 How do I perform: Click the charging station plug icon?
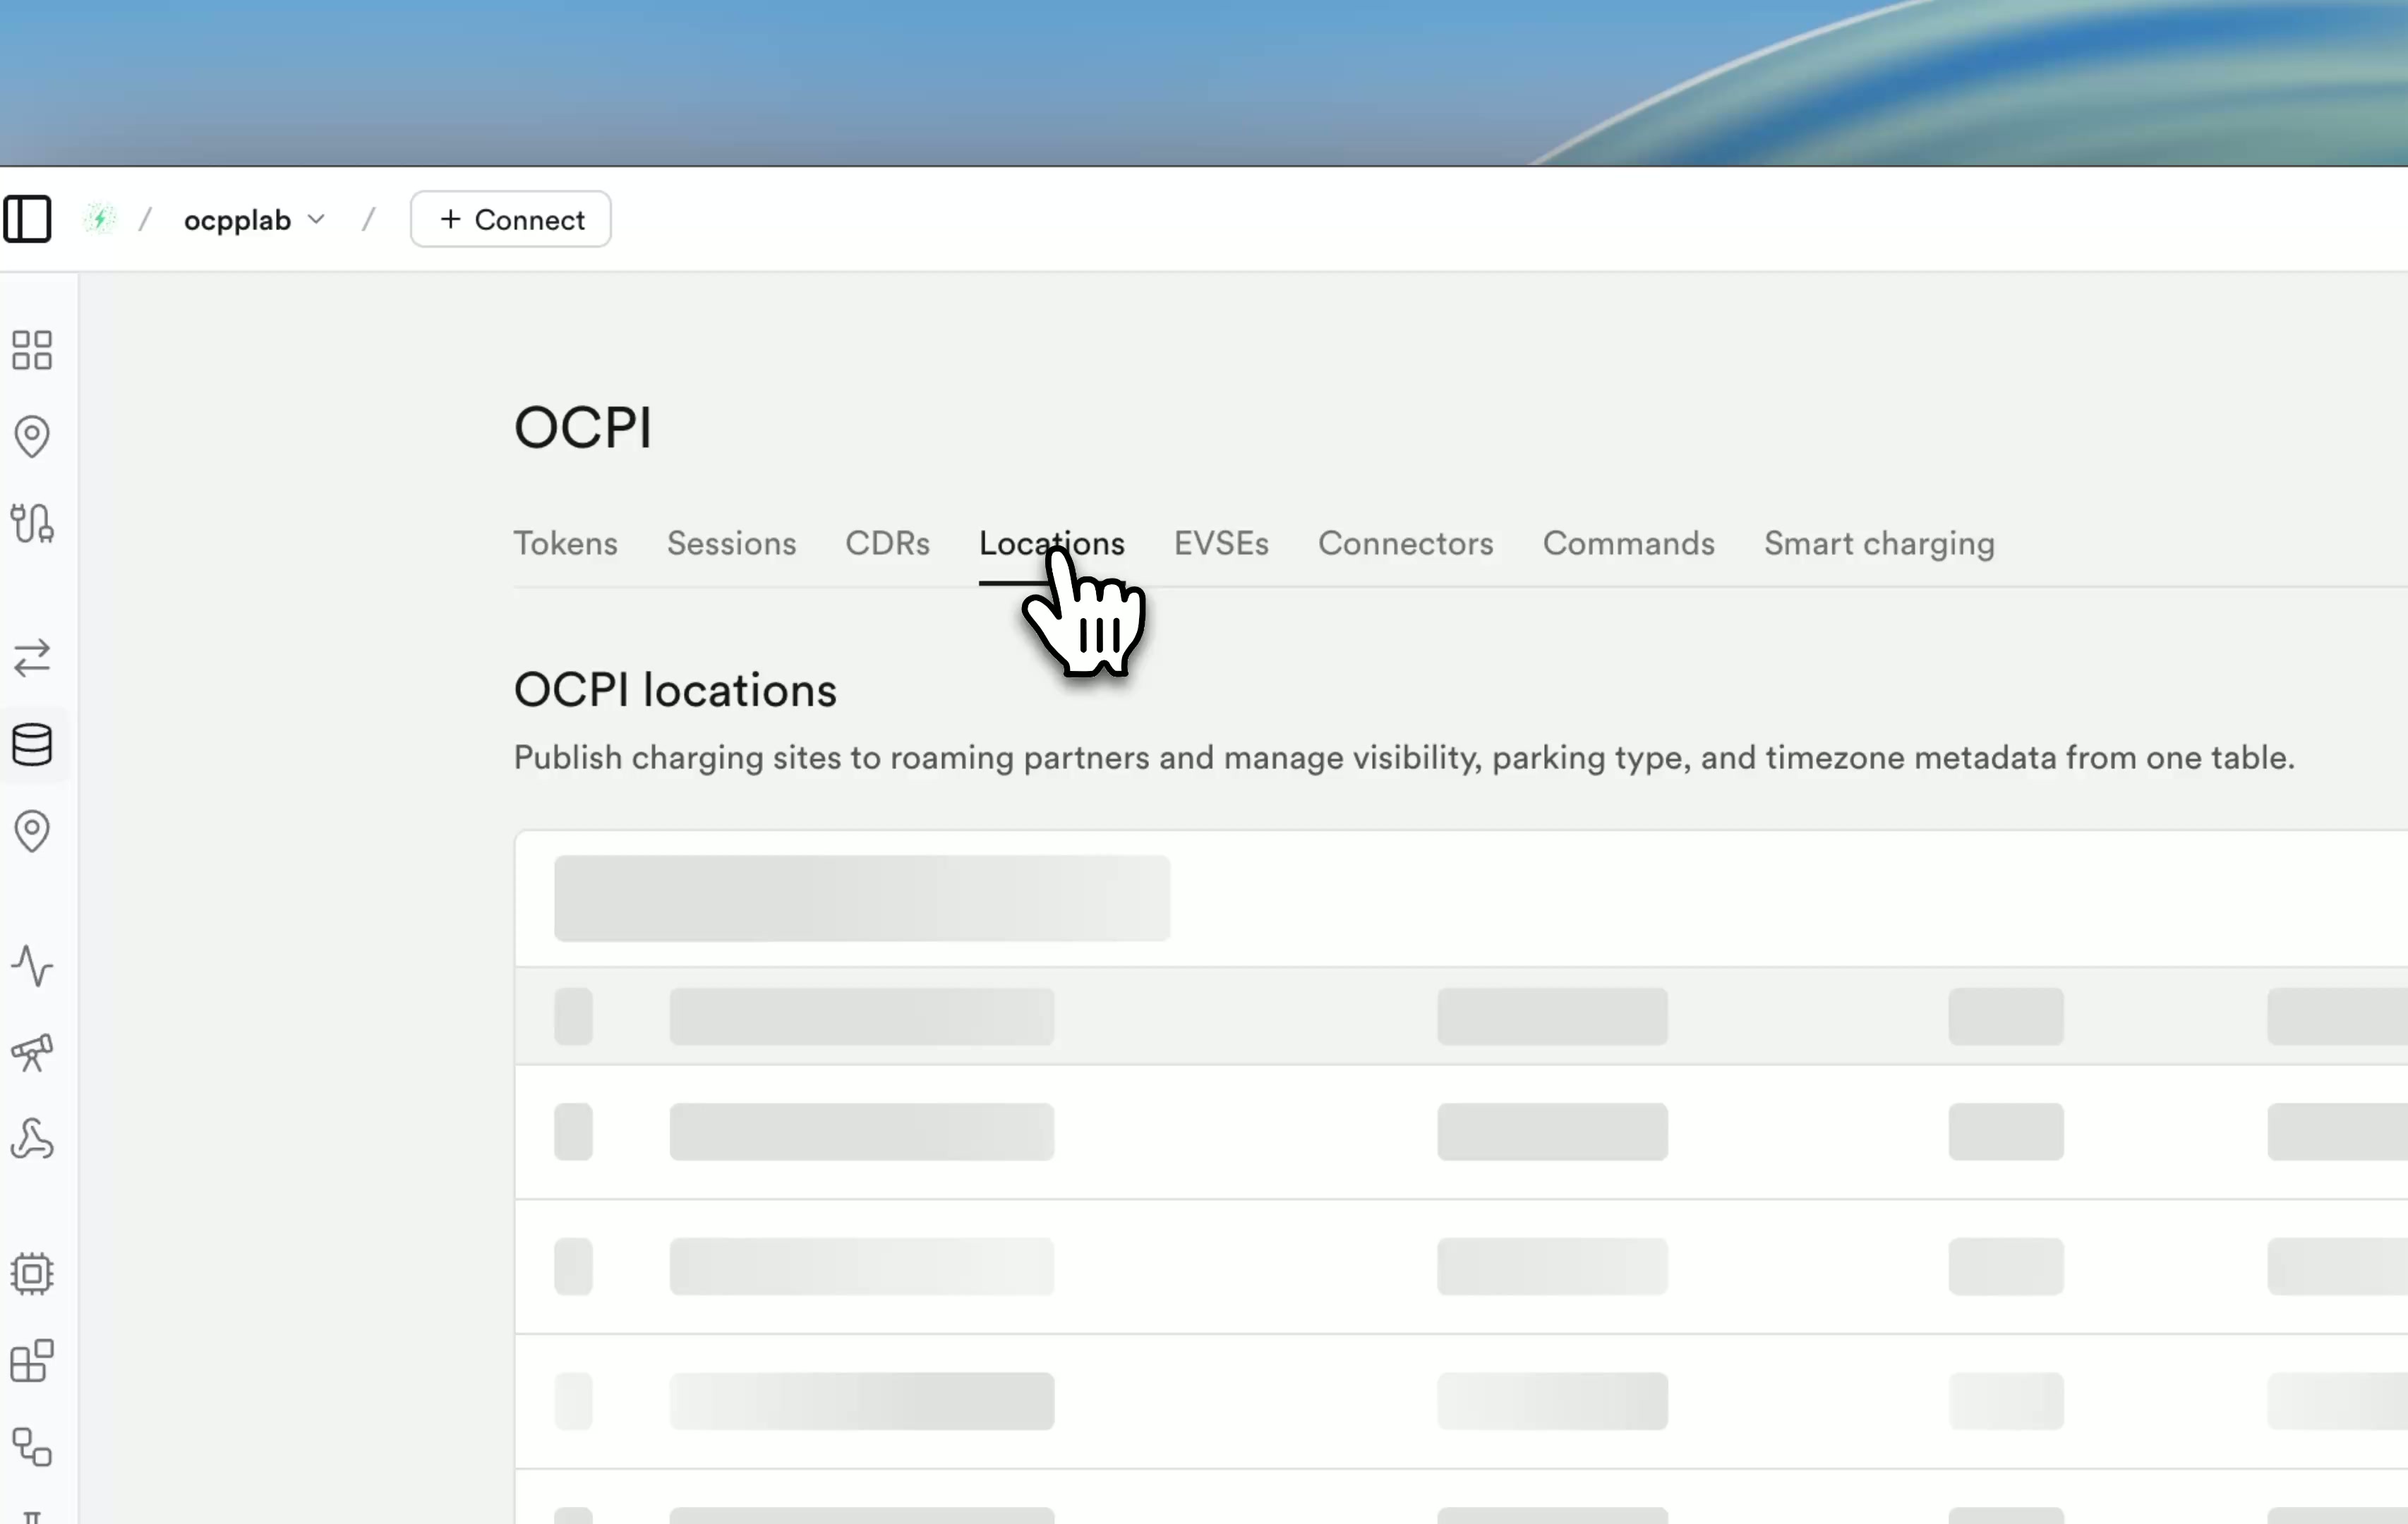tap(32, 523)
